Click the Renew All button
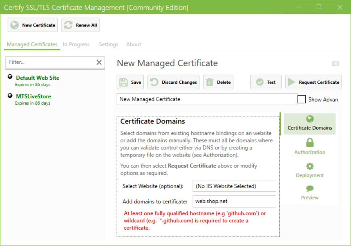 tap(80, 25)
